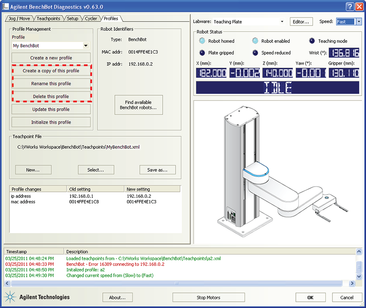Click the title bar help question-mark icon
This screenshot has width=366, height=308.
pos(350,6)
